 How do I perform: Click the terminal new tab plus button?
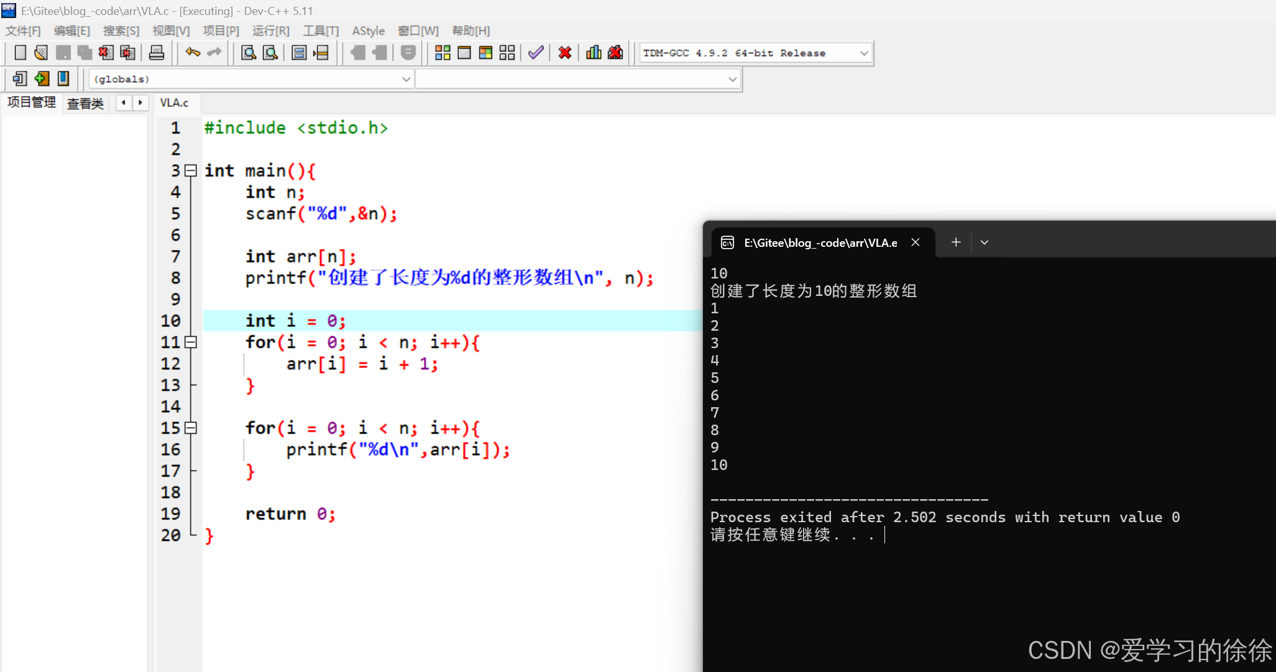point(956,242)
